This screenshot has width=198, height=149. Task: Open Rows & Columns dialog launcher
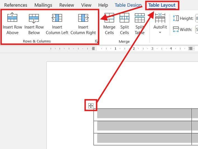(96, 41)
